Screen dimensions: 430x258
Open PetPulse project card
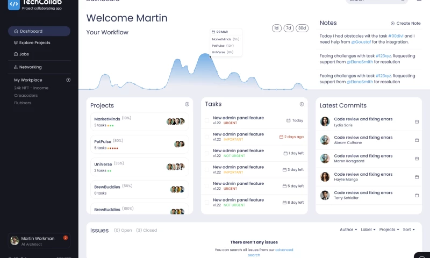point(140,144)
